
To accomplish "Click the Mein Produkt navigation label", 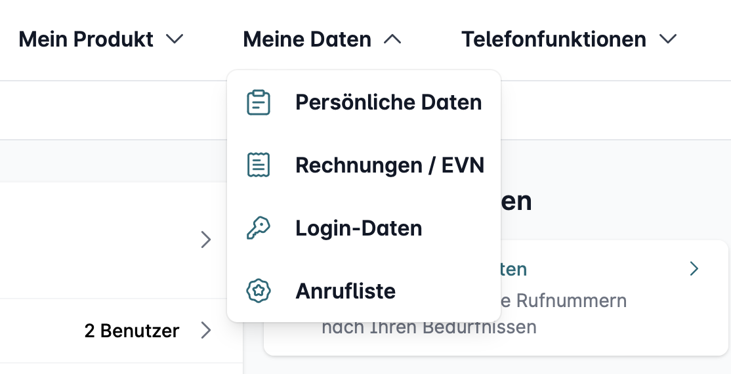I will click(x=86, y=39).
